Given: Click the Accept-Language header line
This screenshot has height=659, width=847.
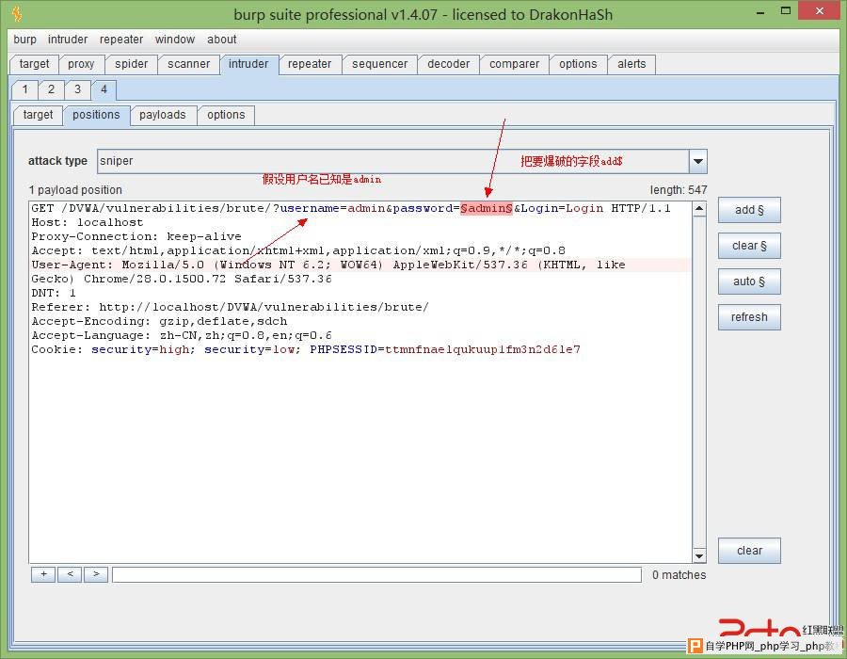Looking at the screenshot, I should pos(182,335).
